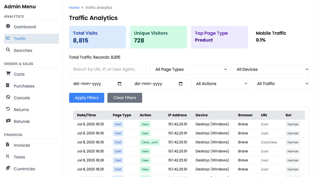This screenshot has width=315, height=177.
Task: Open Refunds from the admin menu
Action: [x=31, y=122]
